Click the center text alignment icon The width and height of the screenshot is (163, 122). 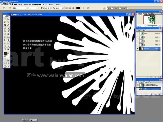(70, 8)
